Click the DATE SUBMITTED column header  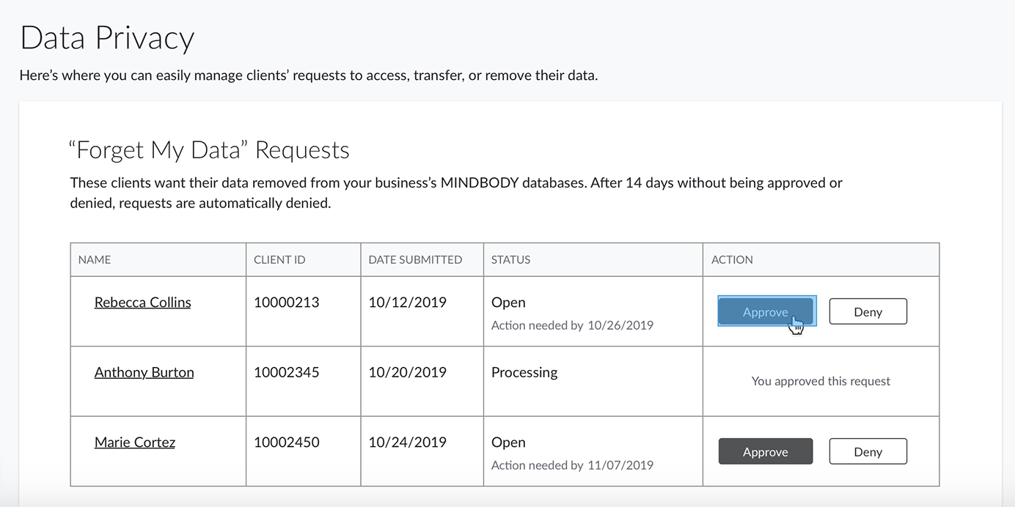(x=415, y=259)
